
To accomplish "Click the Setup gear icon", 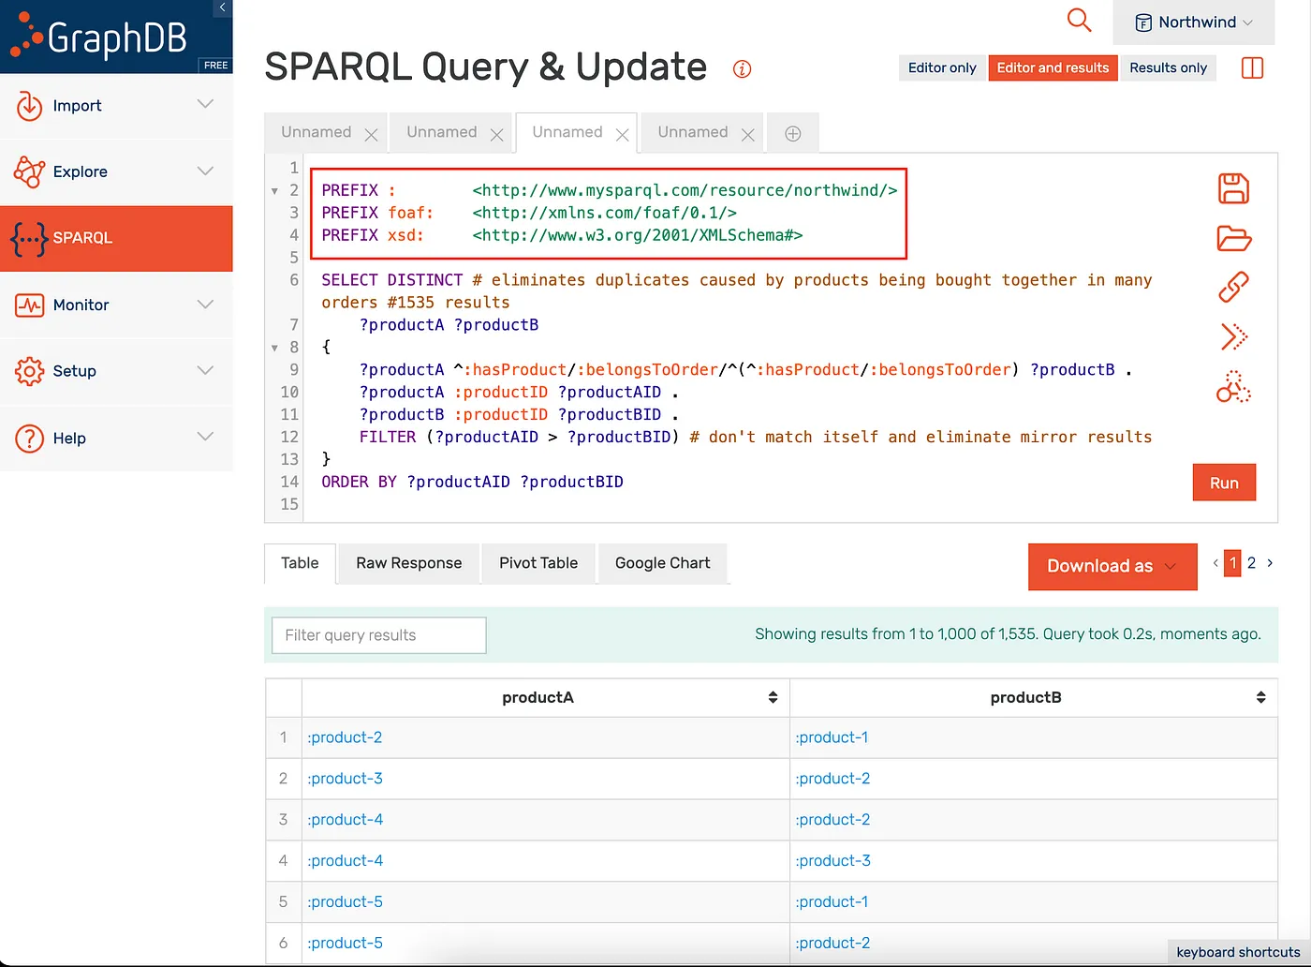I will [29, 371].
